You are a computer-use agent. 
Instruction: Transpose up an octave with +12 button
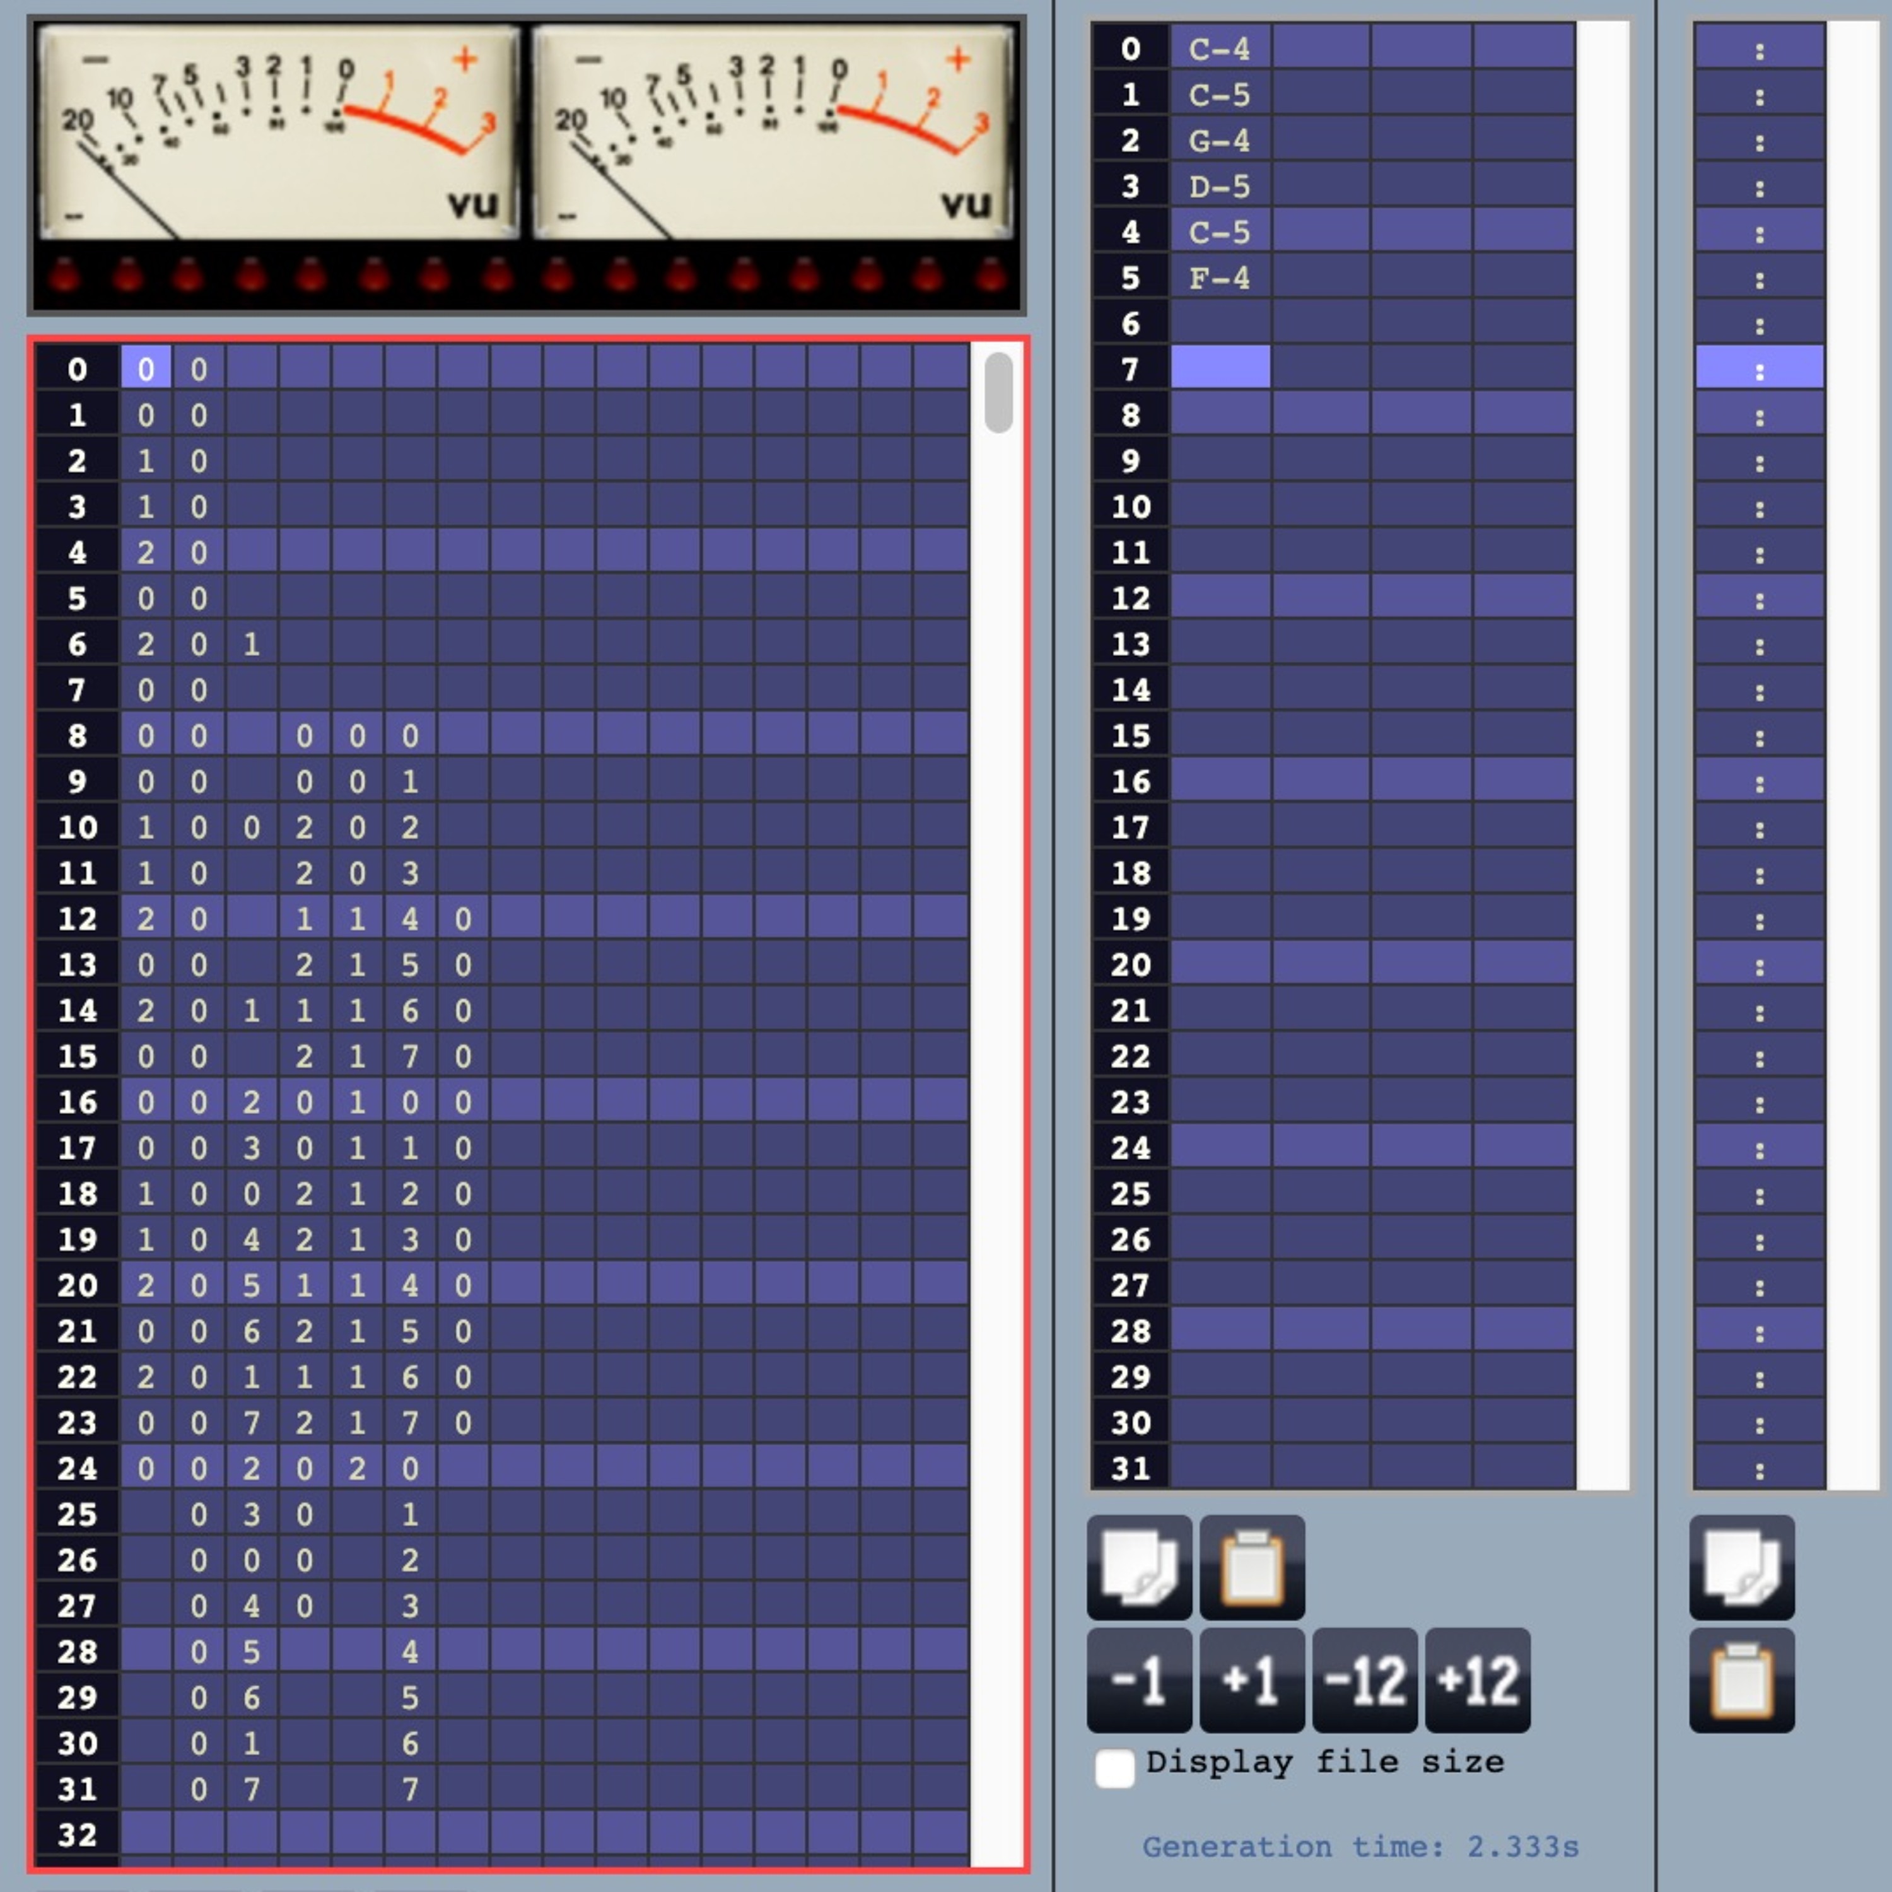1478,1681
